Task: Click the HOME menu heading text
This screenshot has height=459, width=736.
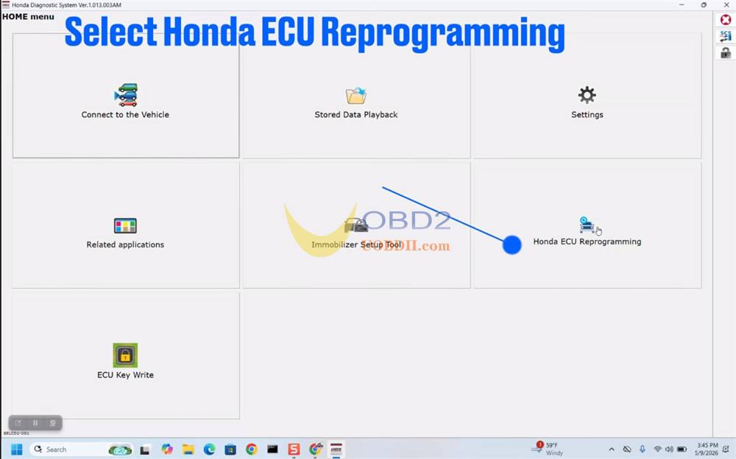Action: point(28,17)
